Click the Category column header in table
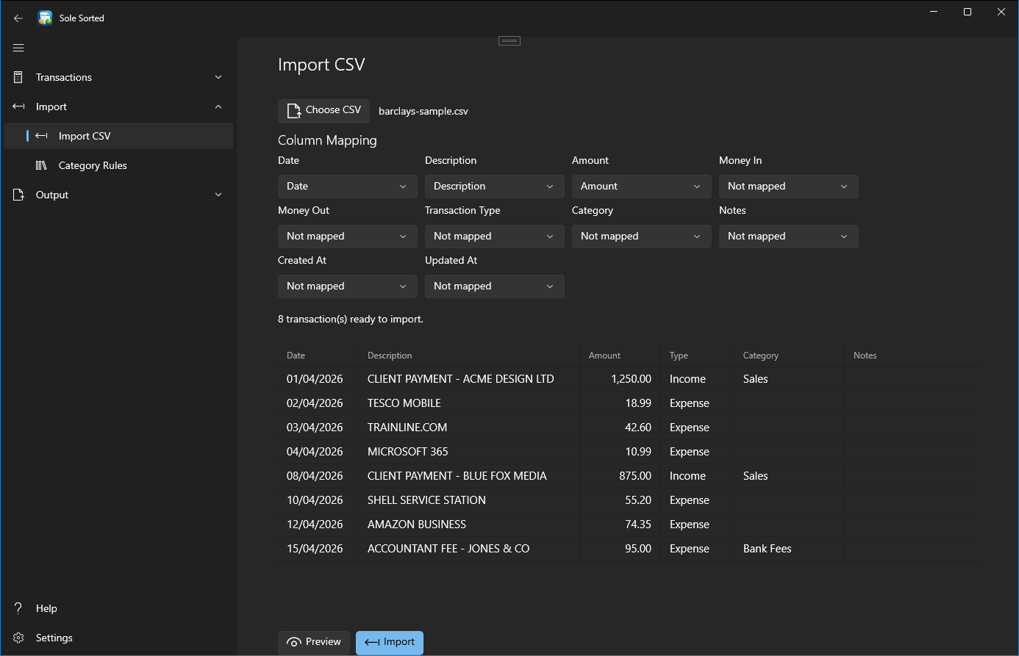 click(790, 356)
